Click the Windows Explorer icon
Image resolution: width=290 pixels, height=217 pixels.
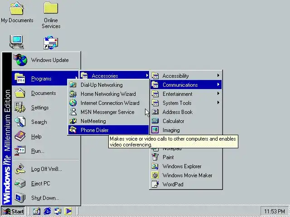155,166
